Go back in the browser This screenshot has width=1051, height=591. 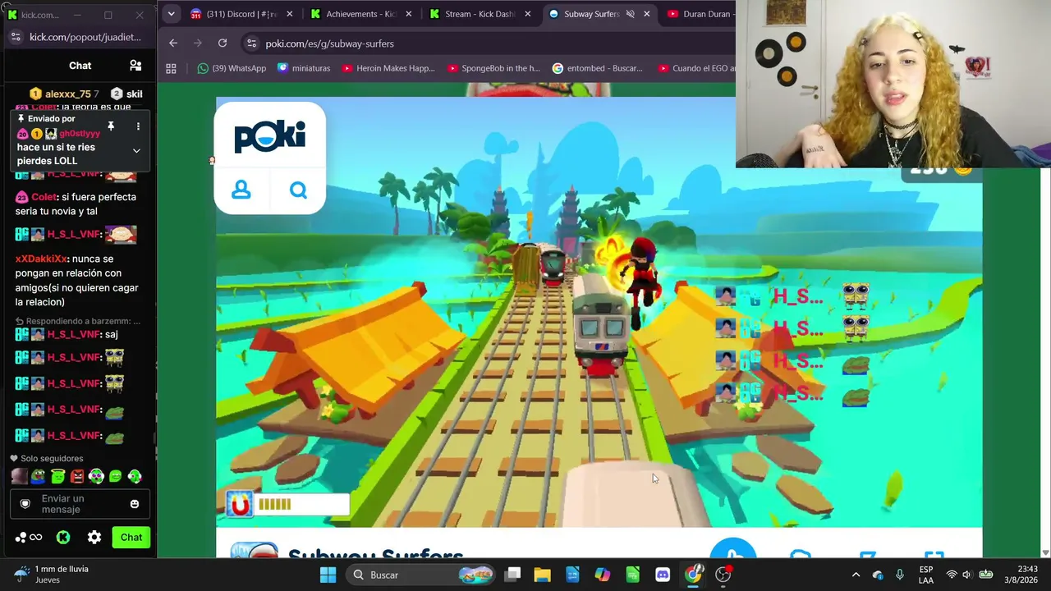172,44
